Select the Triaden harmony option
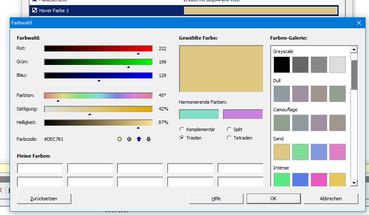 pyautogui.click(x=182, y=138)
